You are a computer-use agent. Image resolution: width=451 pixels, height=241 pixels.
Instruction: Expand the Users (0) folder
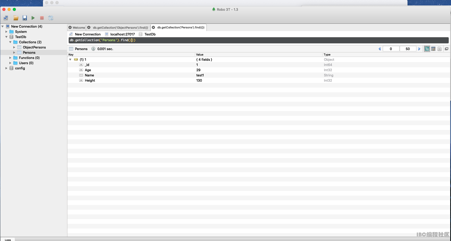tap(10, 63)
